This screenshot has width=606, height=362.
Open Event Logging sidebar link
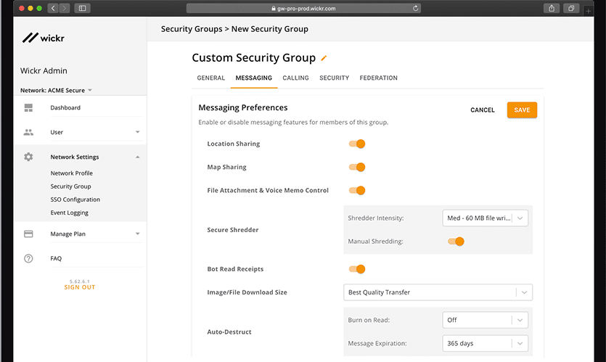coord(69,213)
